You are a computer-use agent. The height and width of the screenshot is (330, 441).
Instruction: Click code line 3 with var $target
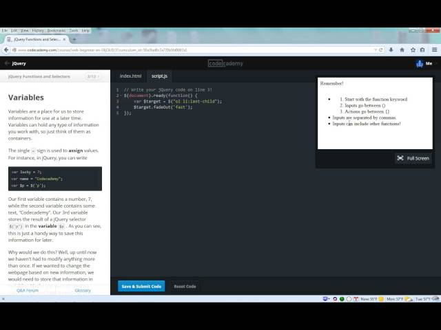[178, 101]
